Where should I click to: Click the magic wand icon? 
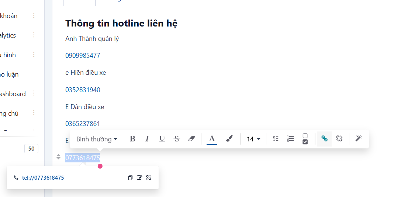point(359,139)
